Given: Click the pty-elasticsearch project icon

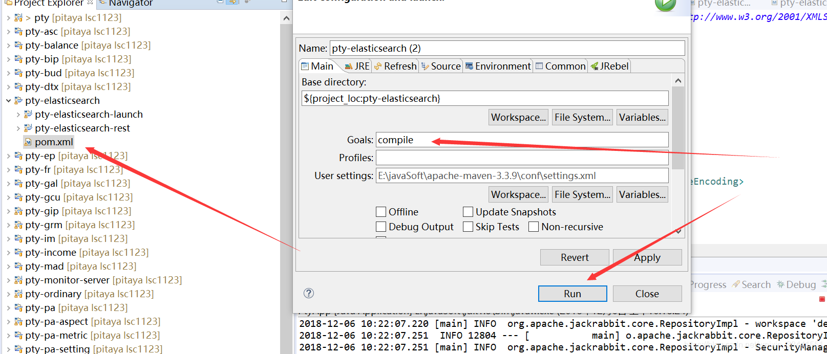Looking at the screenshot, I should 18,100.
